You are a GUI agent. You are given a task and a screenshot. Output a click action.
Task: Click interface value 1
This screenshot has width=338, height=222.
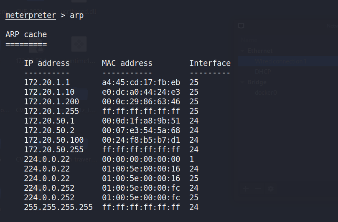click(192, 159)
